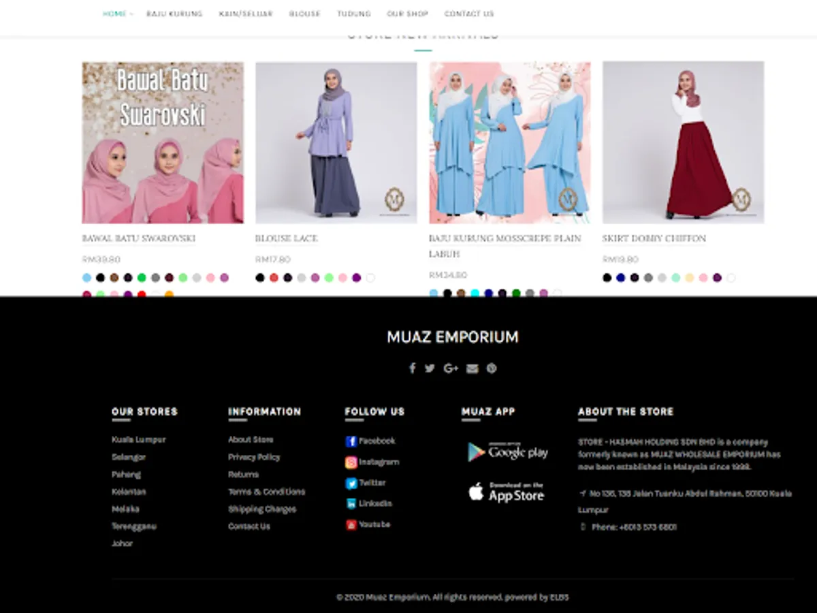The width and height of the screenshot is (817, 613).
Task: Click the 2020 Muaz Emporium copyright line
Action: click(453, 597)
